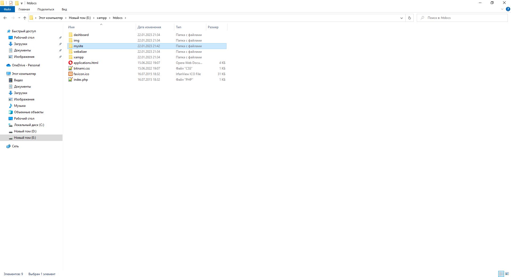This screenshot has width=511, height=277.
Task: Refresh the htdocs folder view
Action: (x=410, y=18)
